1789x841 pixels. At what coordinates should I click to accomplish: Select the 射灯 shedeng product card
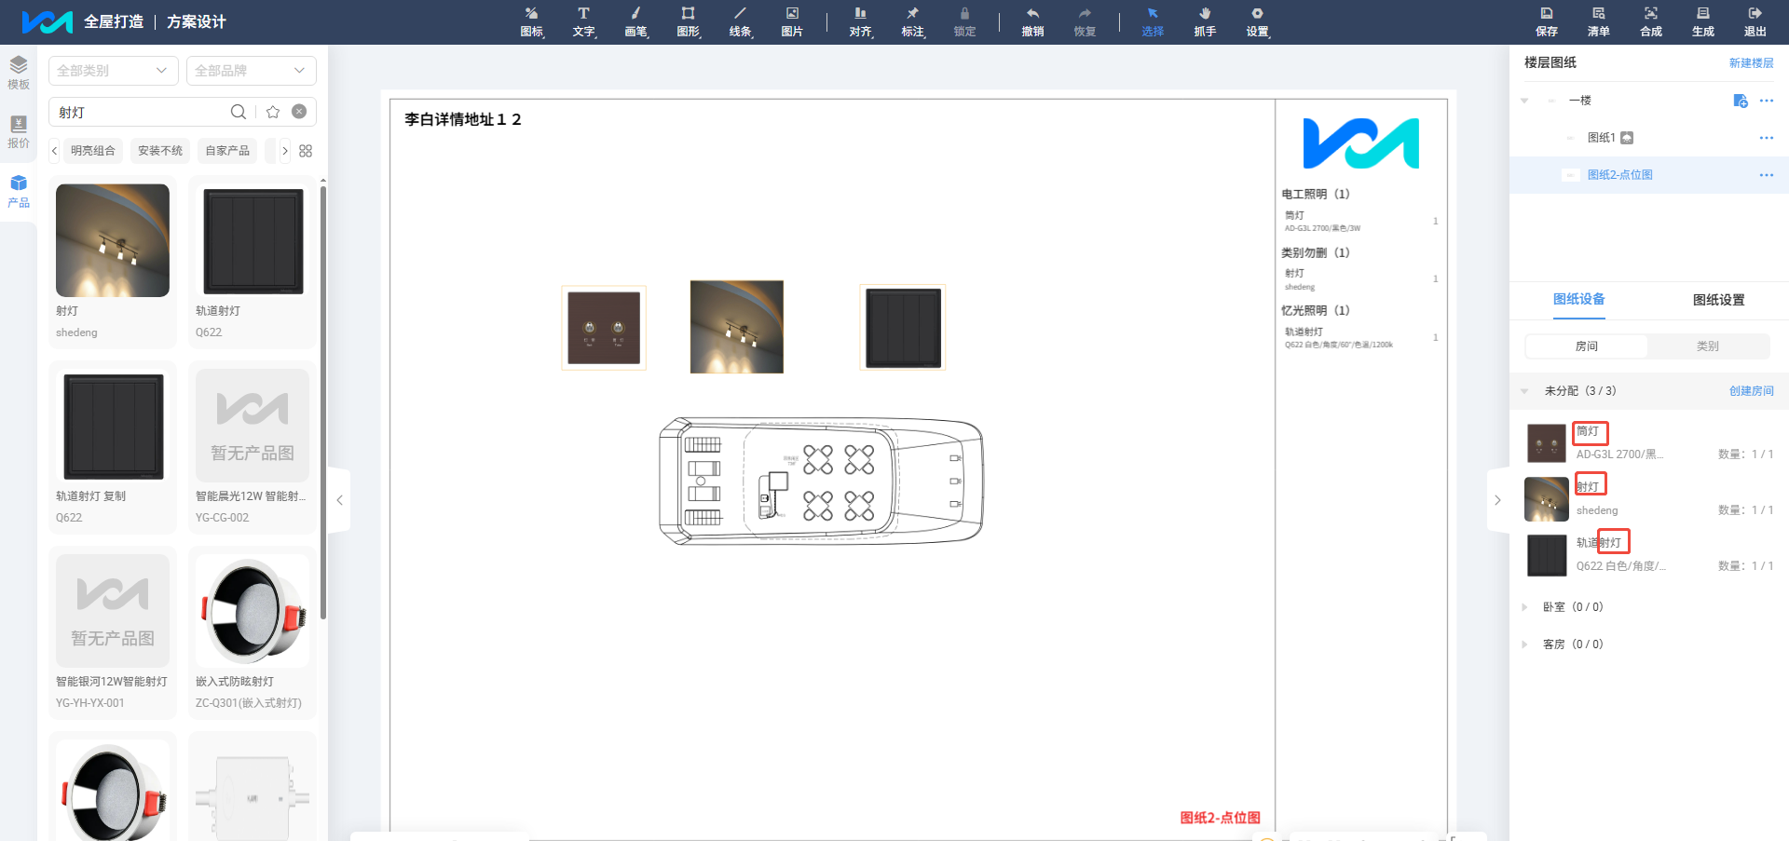113,263
